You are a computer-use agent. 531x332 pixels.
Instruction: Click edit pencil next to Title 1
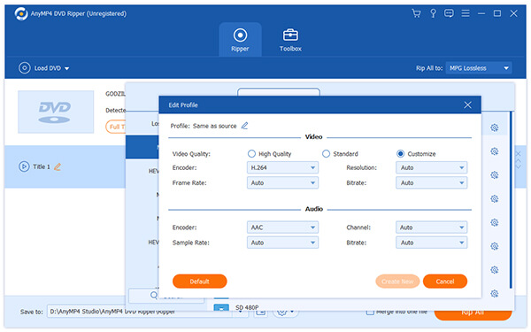58,166
